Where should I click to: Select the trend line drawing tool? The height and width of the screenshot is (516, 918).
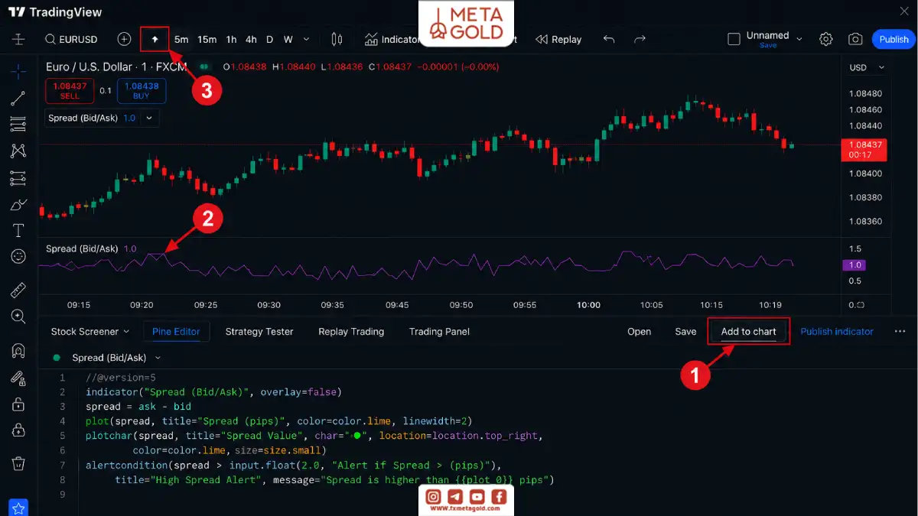18,98
